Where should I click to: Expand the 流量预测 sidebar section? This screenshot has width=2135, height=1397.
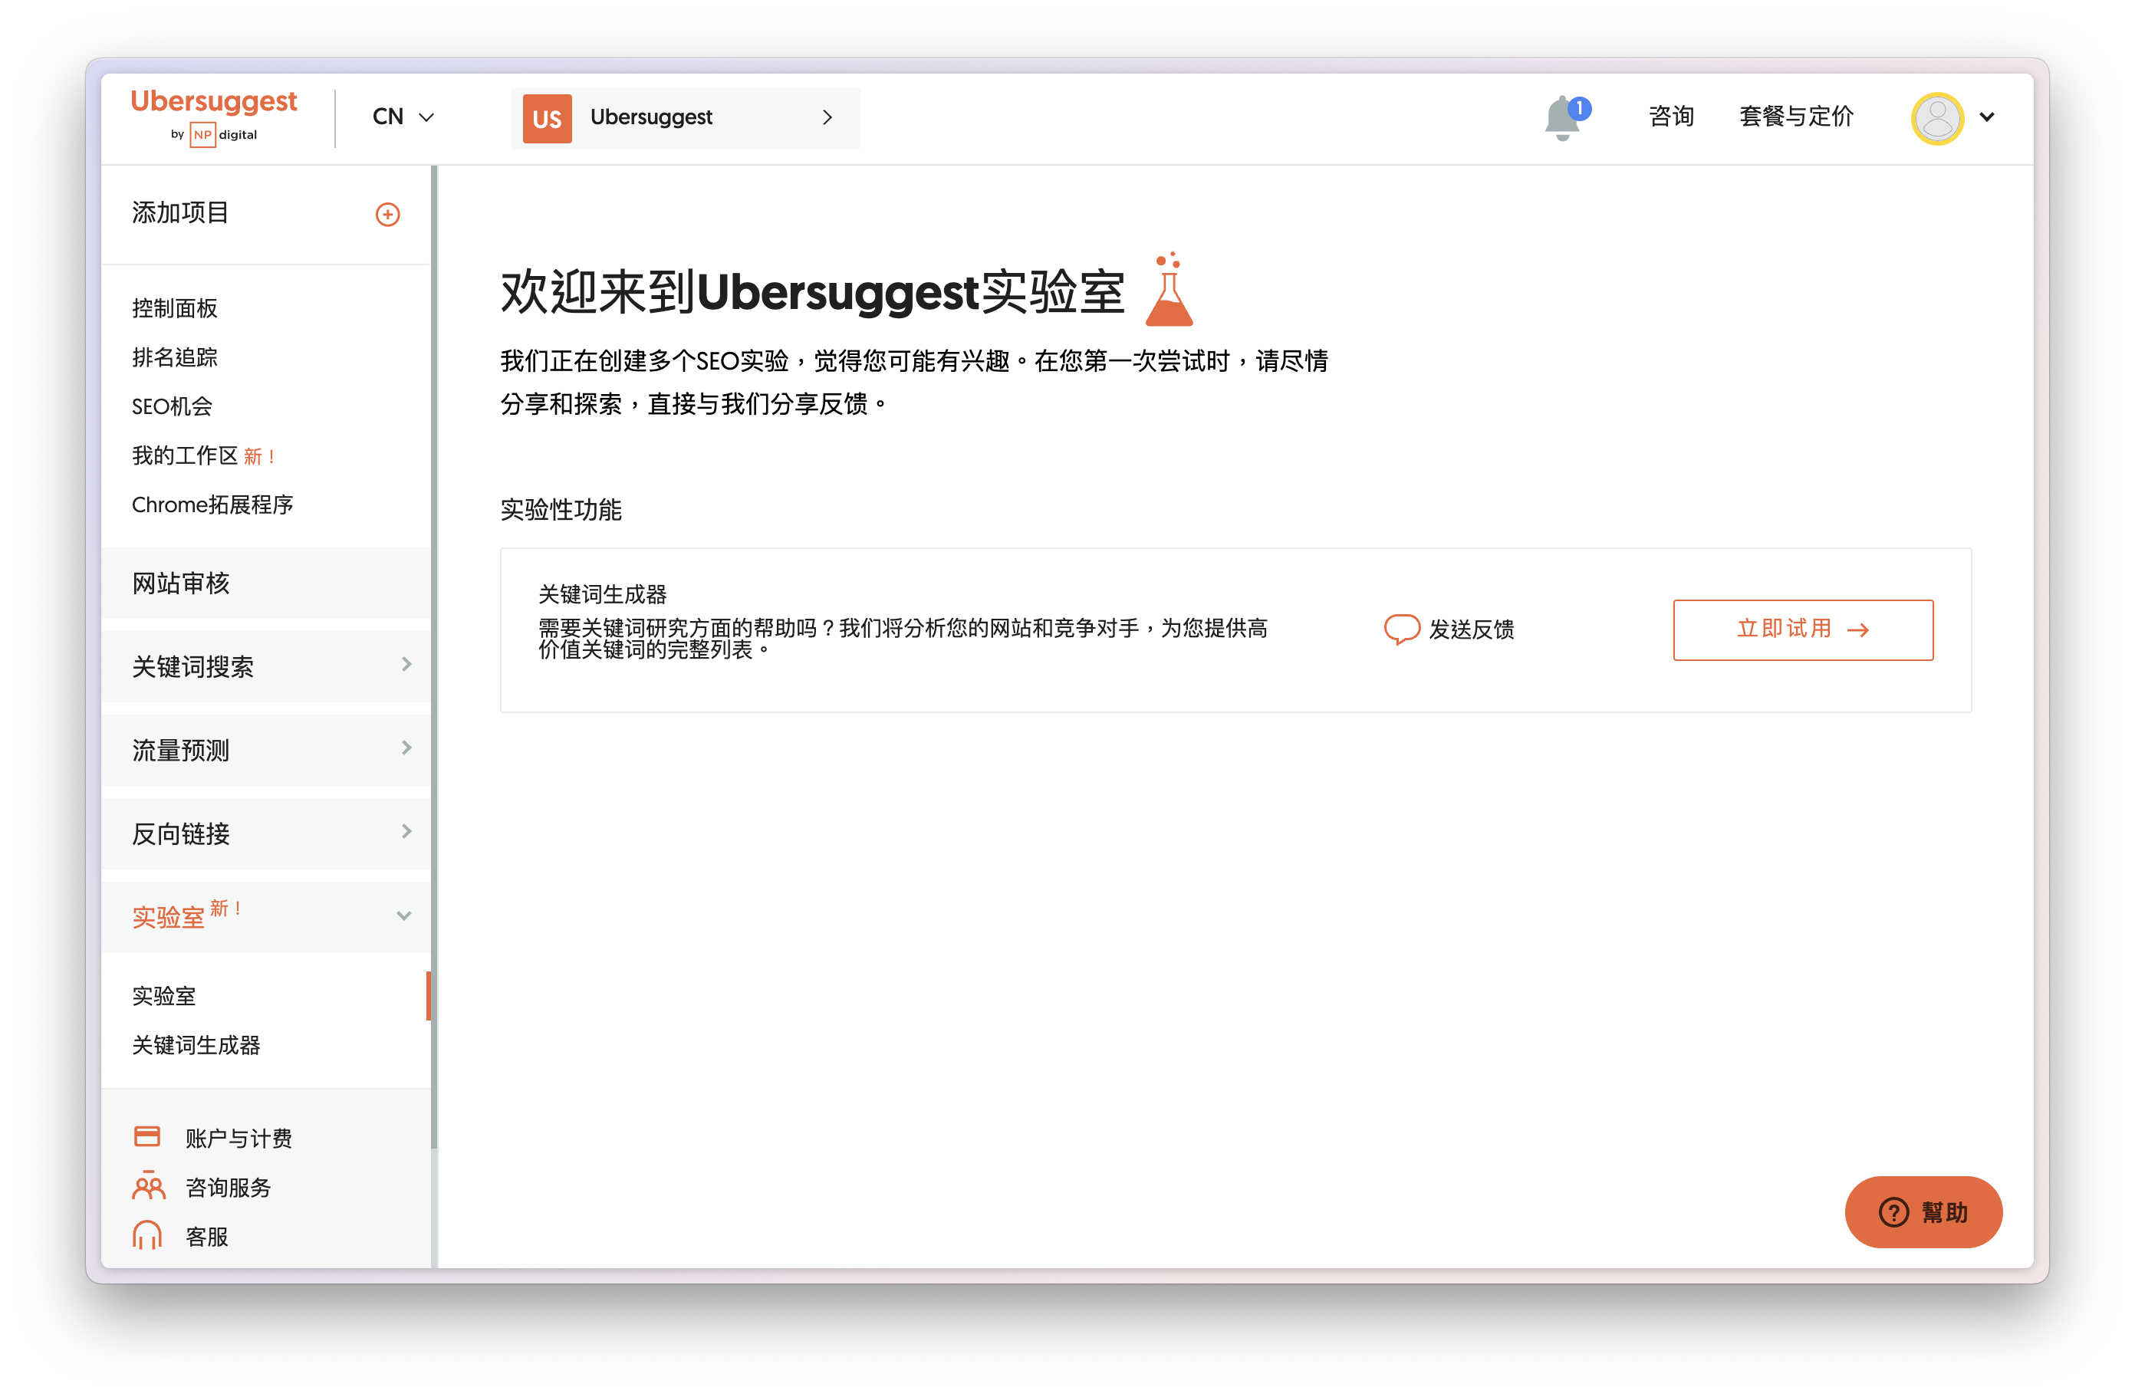pos(266,750)
